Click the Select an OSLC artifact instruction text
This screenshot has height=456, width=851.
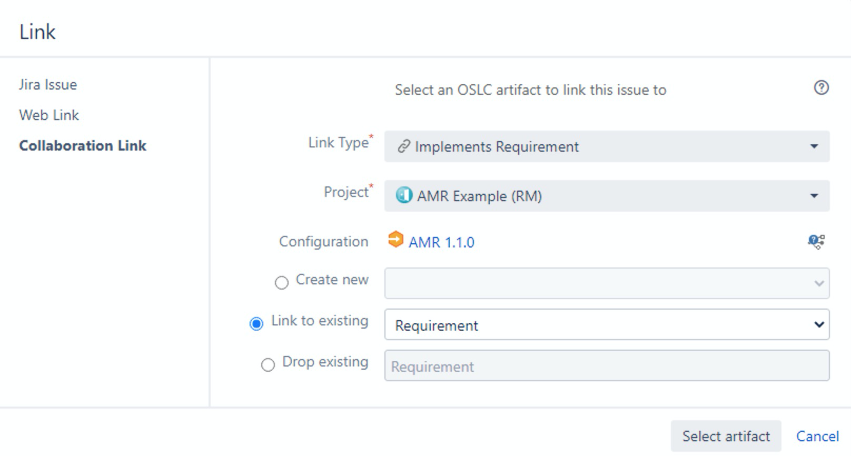coord(530,90)
